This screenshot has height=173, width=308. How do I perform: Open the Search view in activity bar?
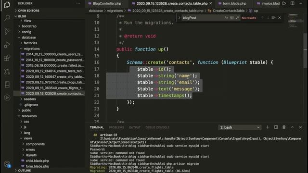tap(7, 18)
